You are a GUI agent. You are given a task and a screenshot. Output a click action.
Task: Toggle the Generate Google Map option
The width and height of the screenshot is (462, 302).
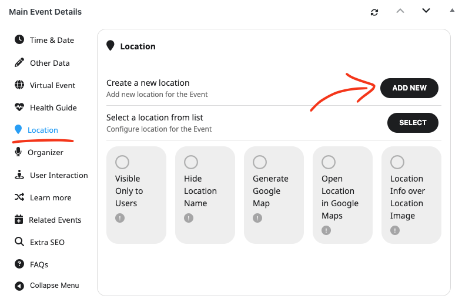pyautogui.click(x=260, y=162)
